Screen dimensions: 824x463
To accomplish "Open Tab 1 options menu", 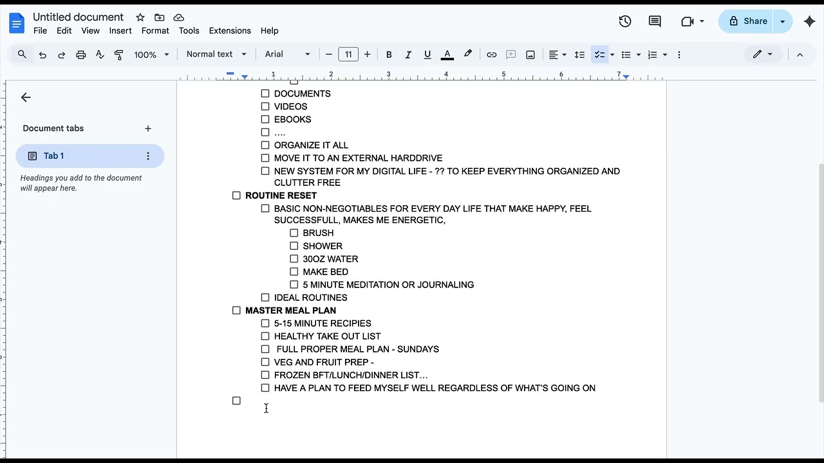I will 148,156.
